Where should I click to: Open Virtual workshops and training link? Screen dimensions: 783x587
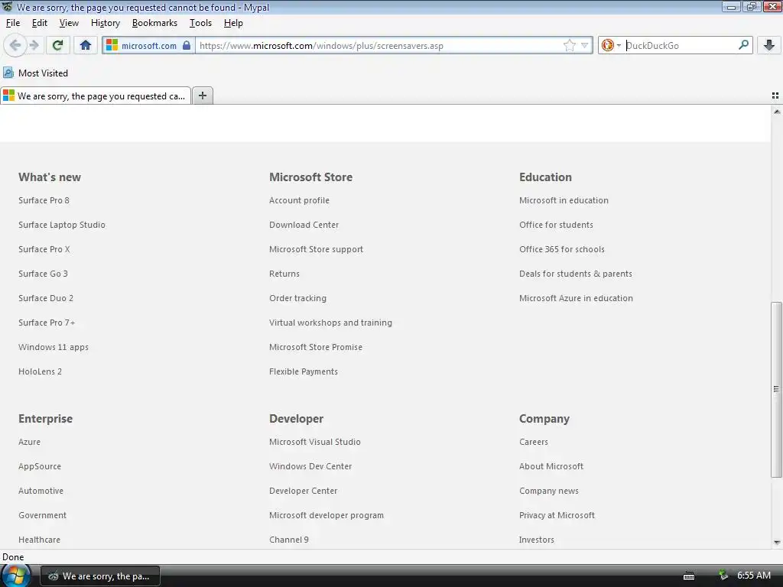click(330, 323)
